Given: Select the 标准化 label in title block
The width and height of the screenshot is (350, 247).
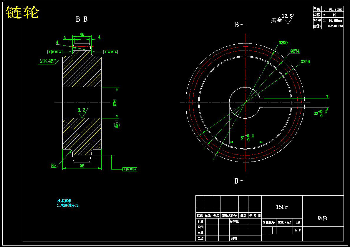Looking at the screenshot, I should pyautogui.click(x=234, y=221).
